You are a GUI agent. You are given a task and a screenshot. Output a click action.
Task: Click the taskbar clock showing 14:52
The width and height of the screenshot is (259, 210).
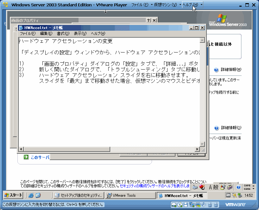point(249,195)
